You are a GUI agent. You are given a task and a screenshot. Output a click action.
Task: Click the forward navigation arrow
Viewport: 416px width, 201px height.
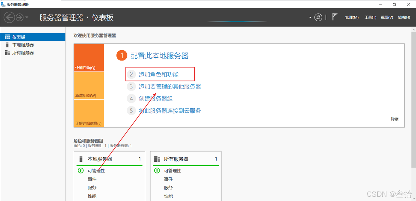click(x=20, y=17)
